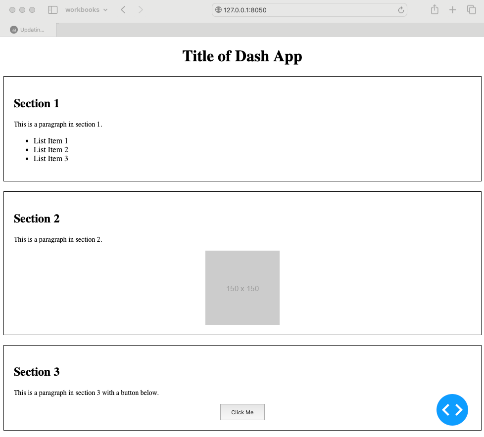Click the 127.0.0.1:8050 address bar
This screenshot has width=484, height=437.
click(309, 10)
